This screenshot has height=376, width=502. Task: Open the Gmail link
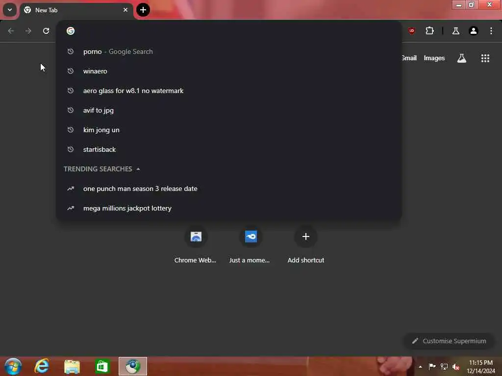coord(409,58)
